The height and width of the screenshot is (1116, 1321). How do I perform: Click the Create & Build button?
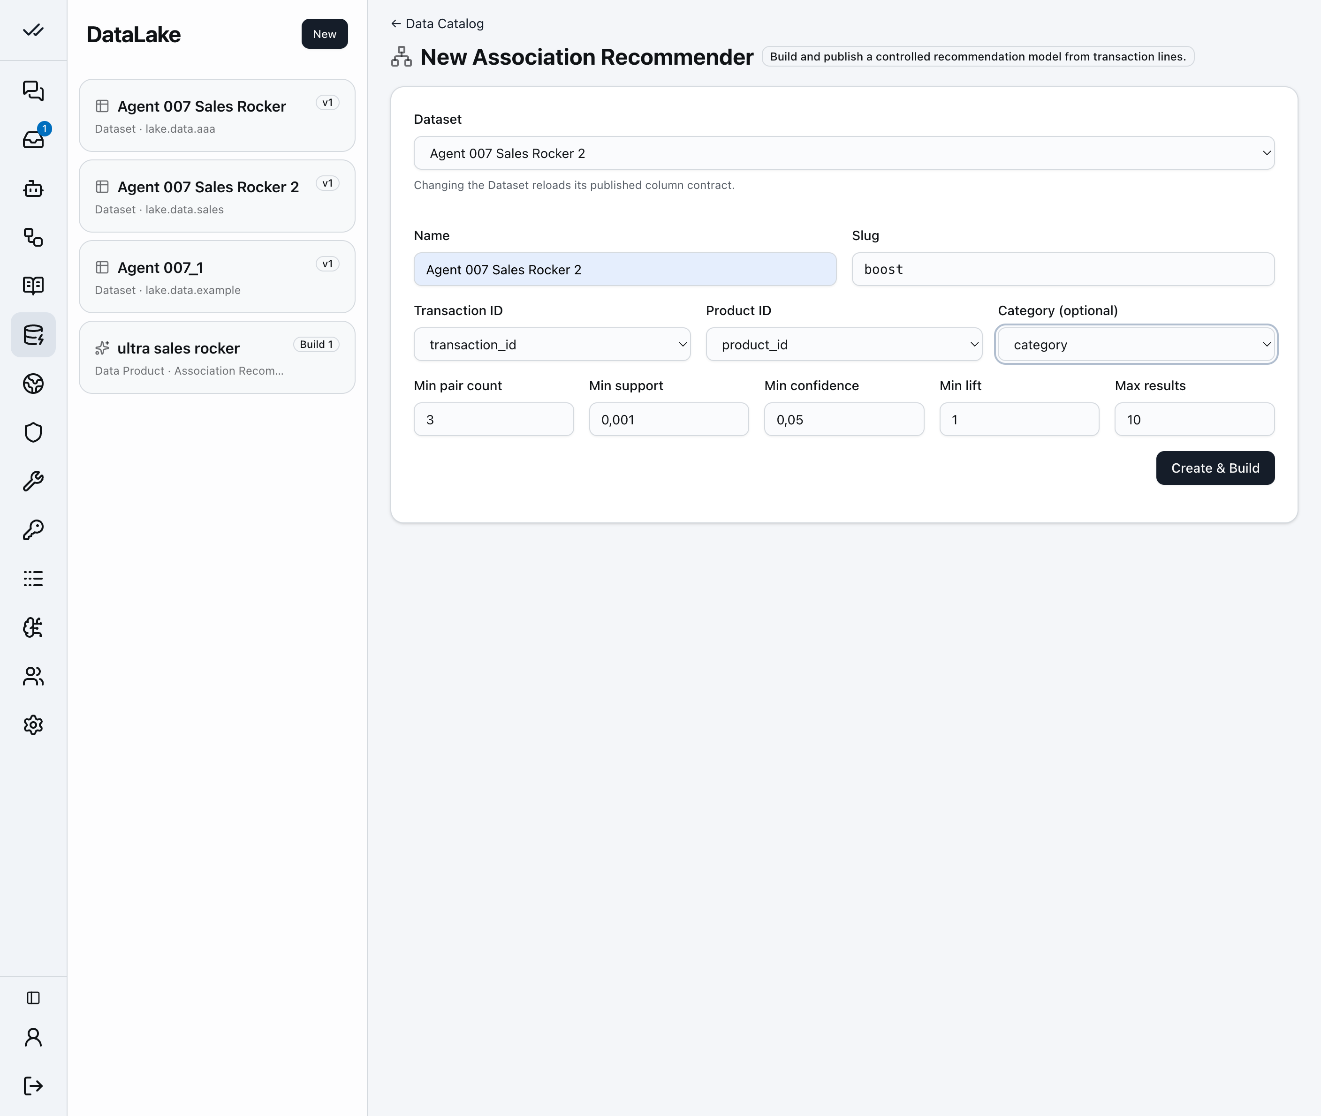click(1215, 468)
